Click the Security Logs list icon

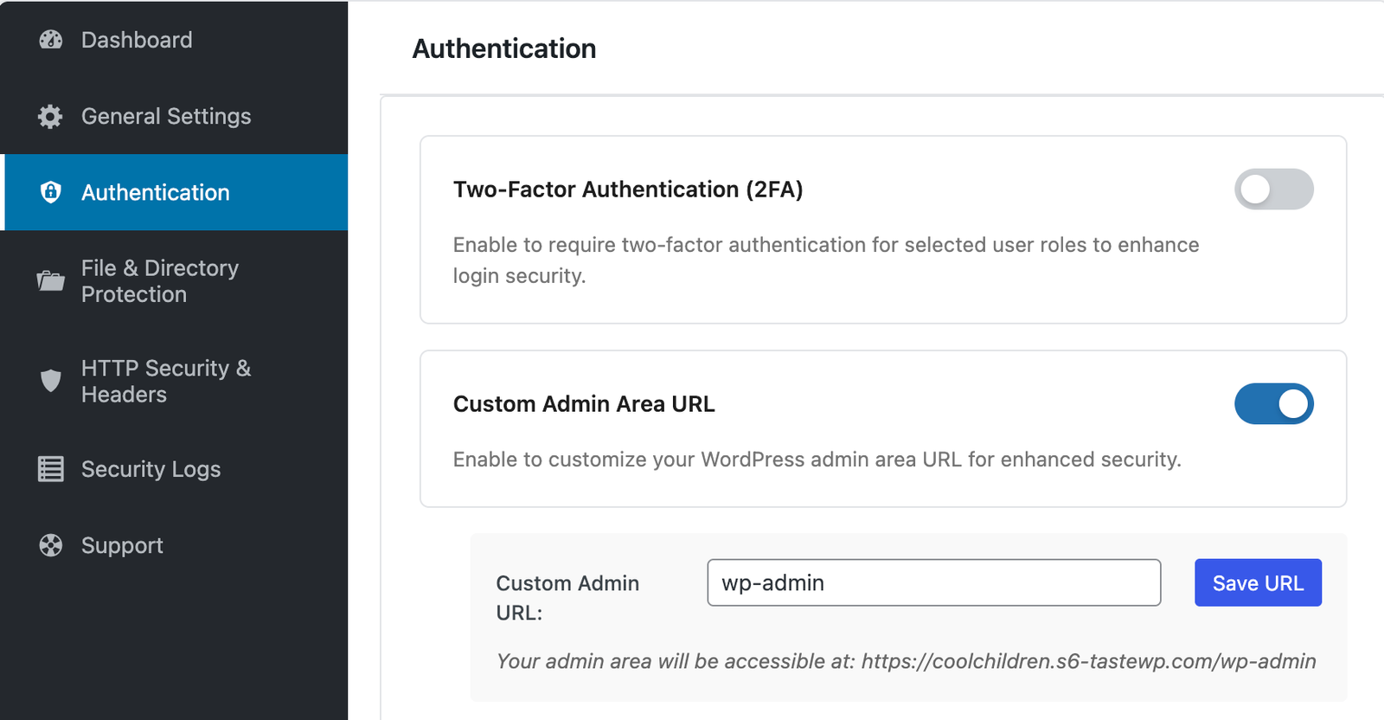coord(51,469)
